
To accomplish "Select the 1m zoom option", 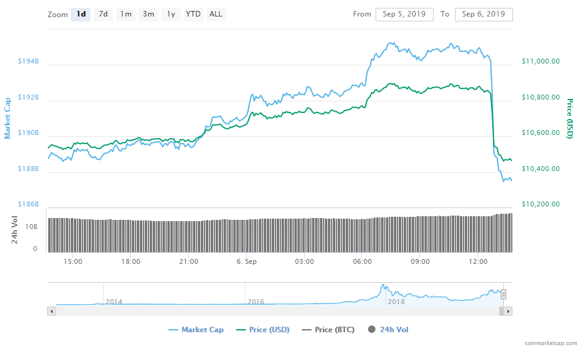I will 125,14.
